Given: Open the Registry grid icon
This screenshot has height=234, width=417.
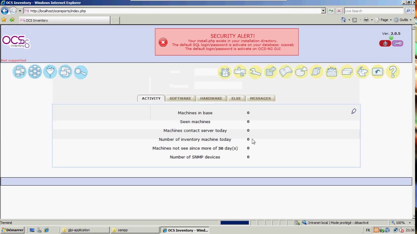Looking at the screenshot, I should pyautogui.click(x=270, y=72).
